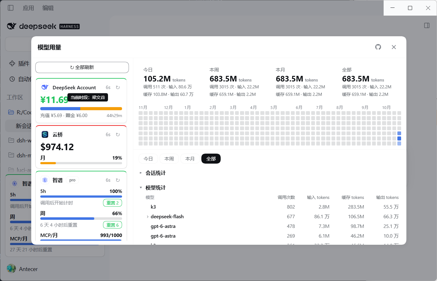Screen dimensions: 437x281
Task: Select the 全部 time range tab
Action: (x=211, y=159)
